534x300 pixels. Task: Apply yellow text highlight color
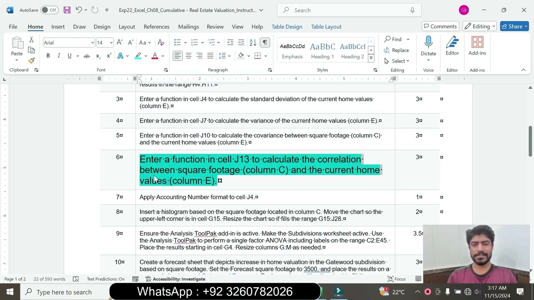click(x=138, y=56)
